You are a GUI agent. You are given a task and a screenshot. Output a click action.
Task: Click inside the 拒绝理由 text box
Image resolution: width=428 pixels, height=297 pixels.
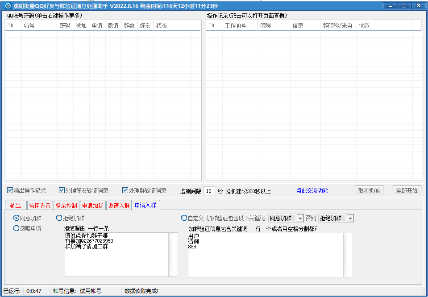tap(121, 255)
